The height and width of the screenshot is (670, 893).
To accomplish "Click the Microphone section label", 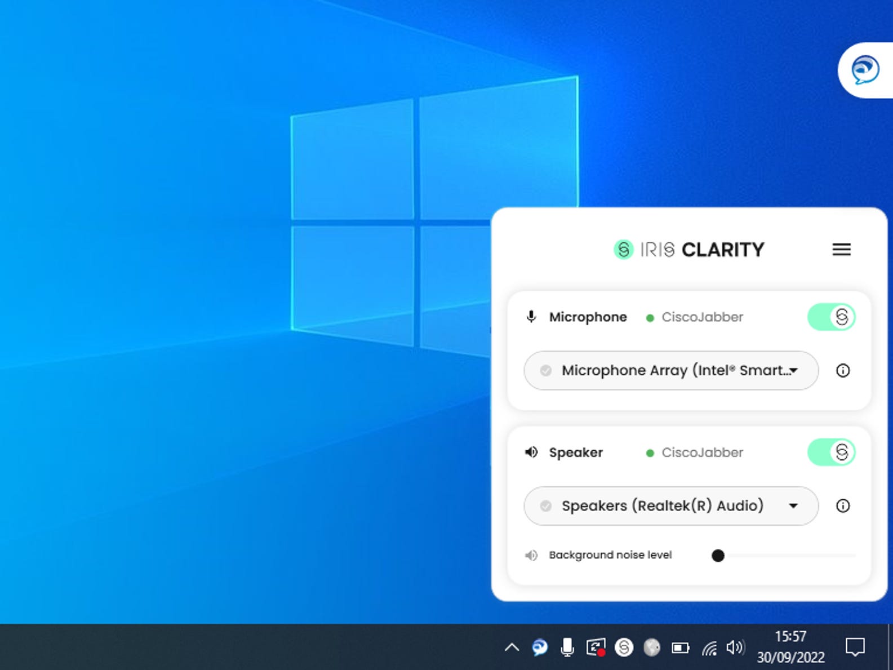I will [x=588, y=317].
